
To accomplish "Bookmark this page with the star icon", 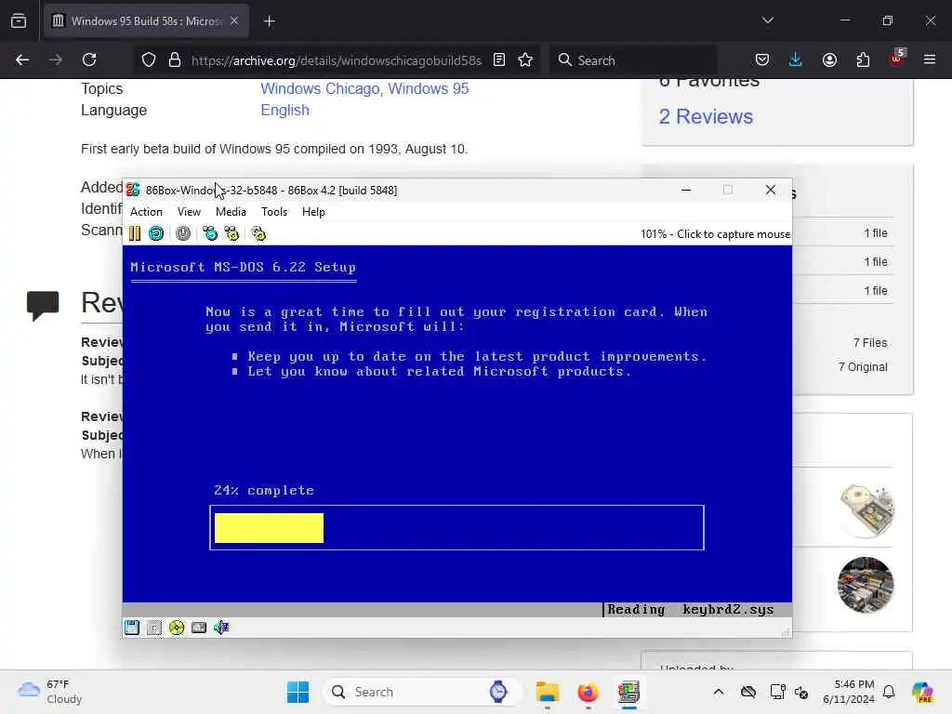I will pyautogui.click(x=525, y=59).
